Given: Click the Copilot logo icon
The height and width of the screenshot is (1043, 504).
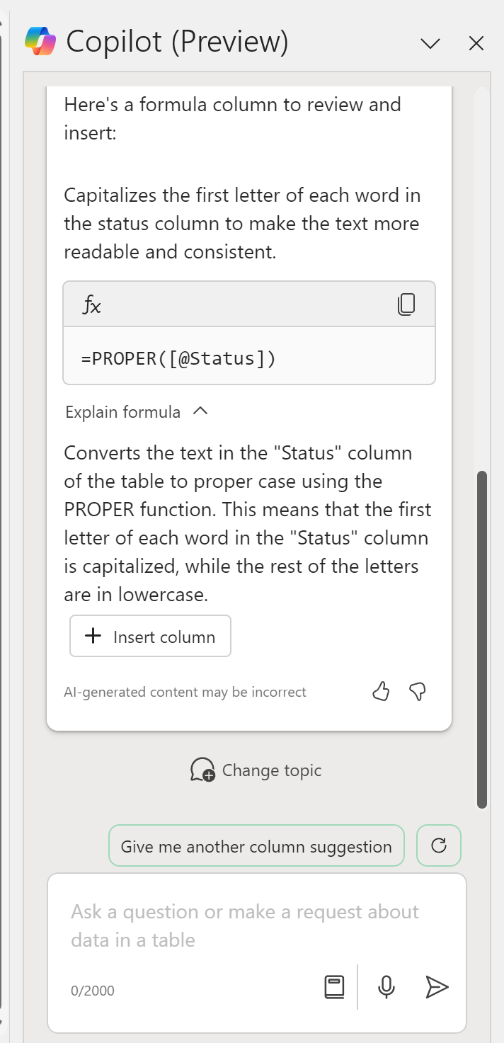Looking at the screenshot, I should pos(40,42).
